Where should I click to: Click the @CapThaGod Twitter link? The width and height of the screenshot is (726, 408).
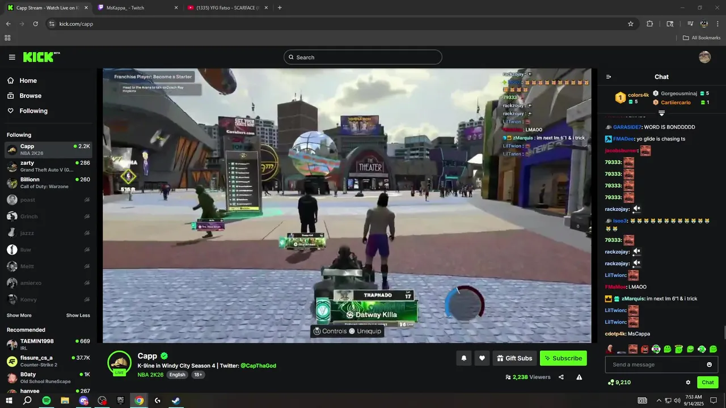(258, 365)
